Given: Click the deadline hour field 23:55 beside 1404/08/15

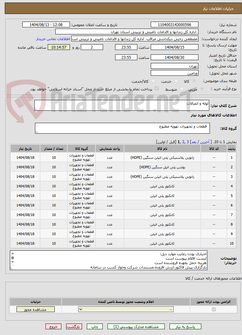Looking at the screenshot, I should click(126, 47).
